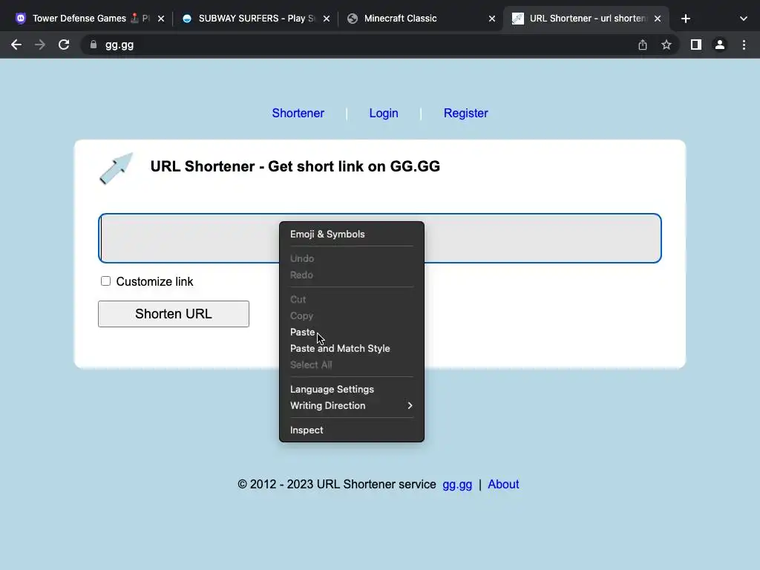This screenshot has height=570, width=760.
Task: Switch to the Tower Defense Games tab
Action: [x=90, y=19]
